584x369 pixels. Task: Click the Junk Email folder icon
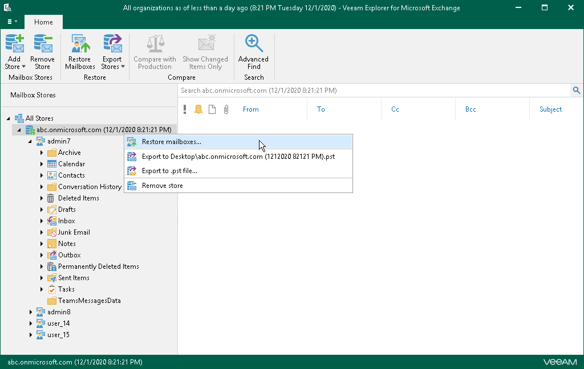52,232
